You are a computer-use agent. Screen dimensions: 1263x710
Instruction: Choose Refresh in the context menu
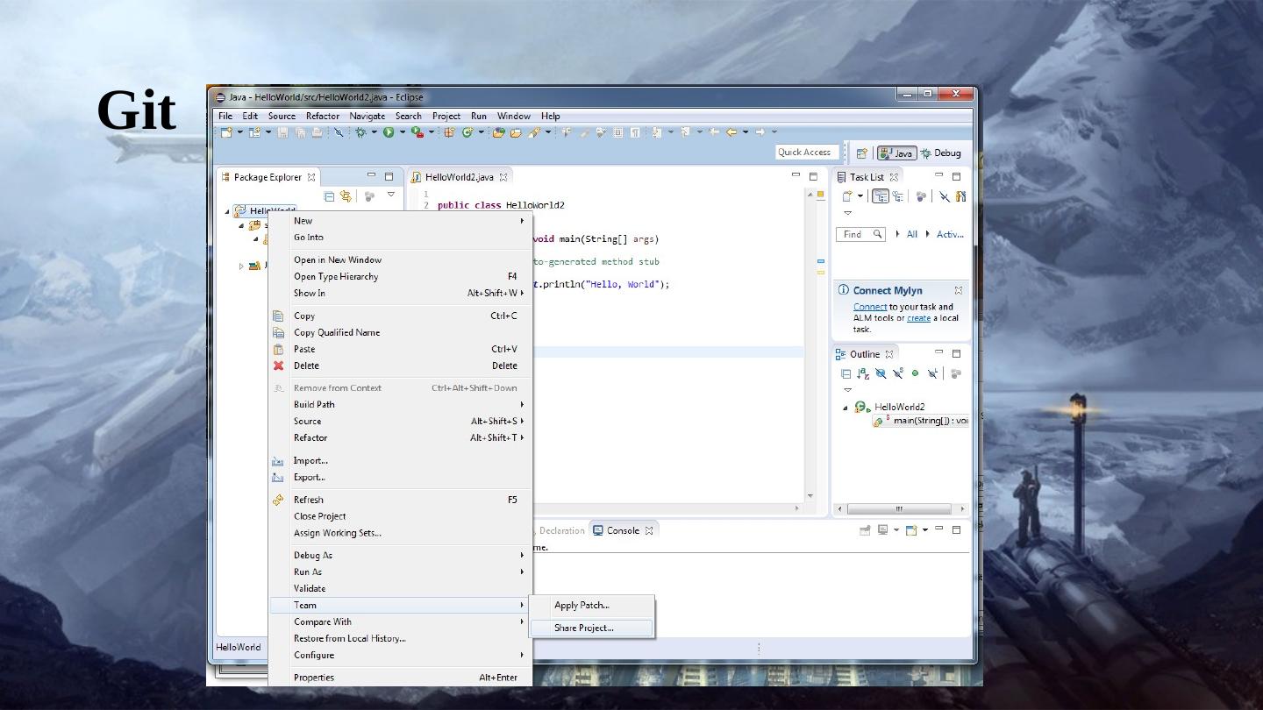[x=309, y=500]
